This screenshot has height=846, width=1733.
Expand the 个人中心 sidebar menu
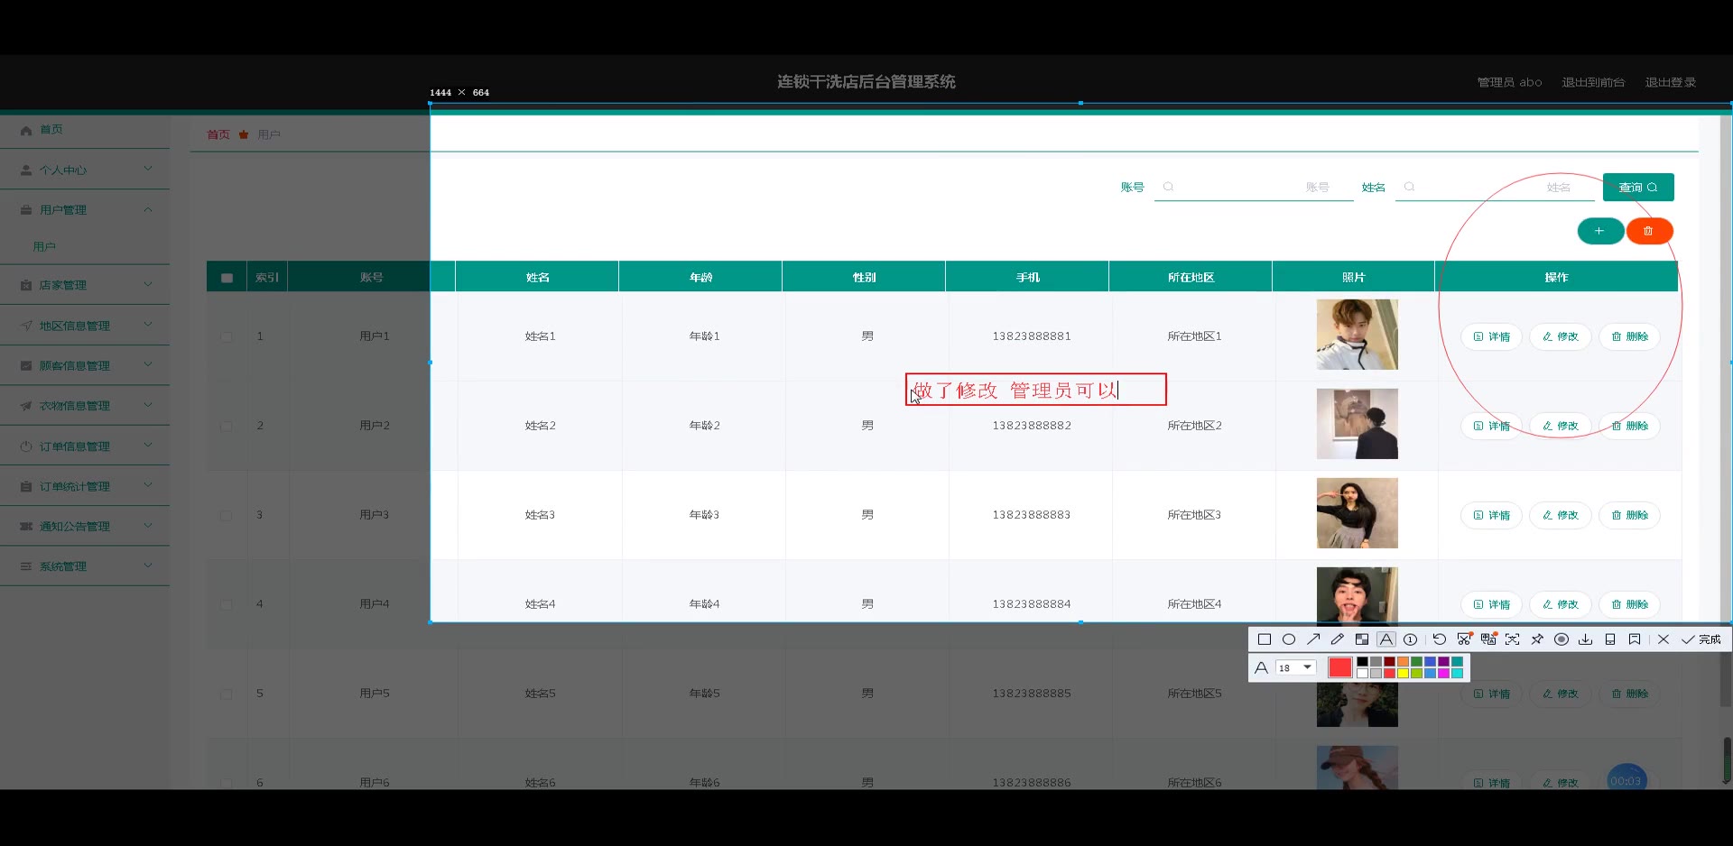tap(85, 170)
